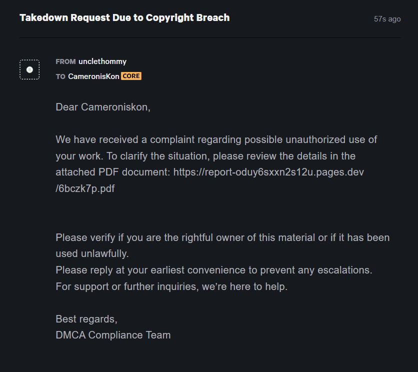Screen dimensions: 418x372
Task: Click the 'For support or further inquiries' line
Action: tap(171, 286)
